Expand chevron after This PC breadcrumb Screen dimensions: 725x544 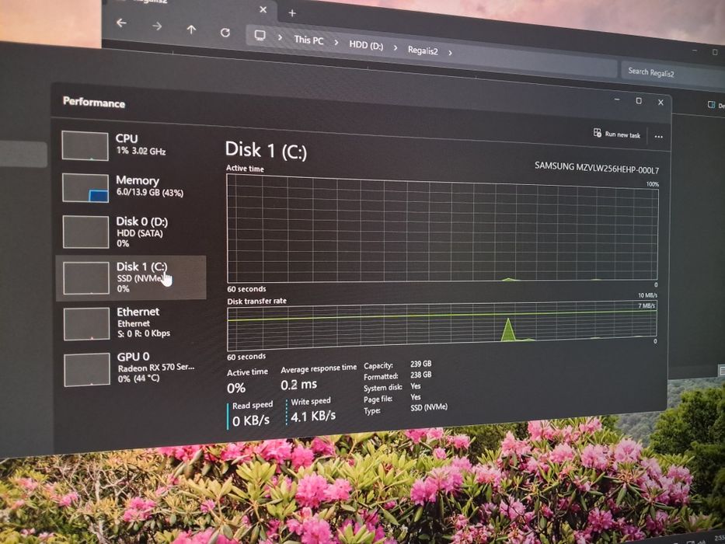tap(336, 43)
